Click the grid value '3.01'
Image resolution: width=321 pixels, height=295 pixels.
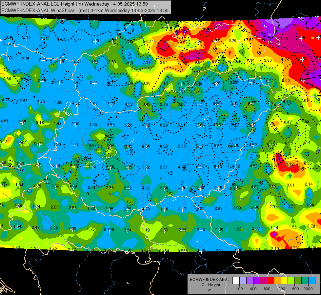(x=291, y=185)
